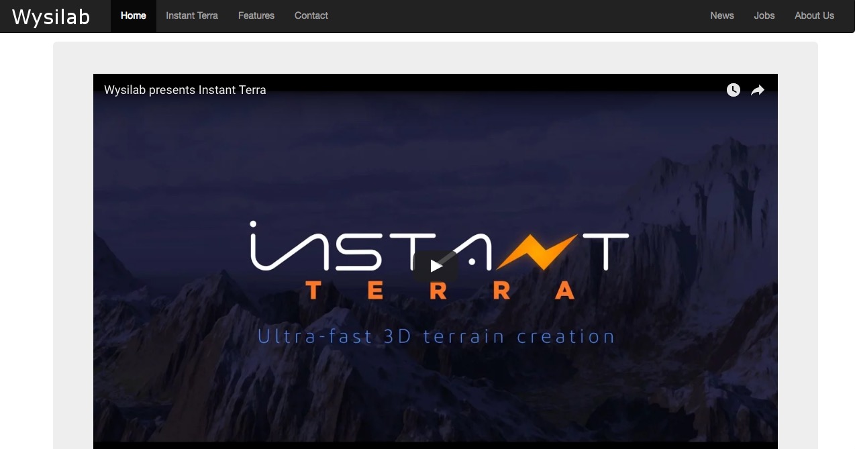855x449 pixels.
Task: Visit the Jobs page
Action: [764, 15]
